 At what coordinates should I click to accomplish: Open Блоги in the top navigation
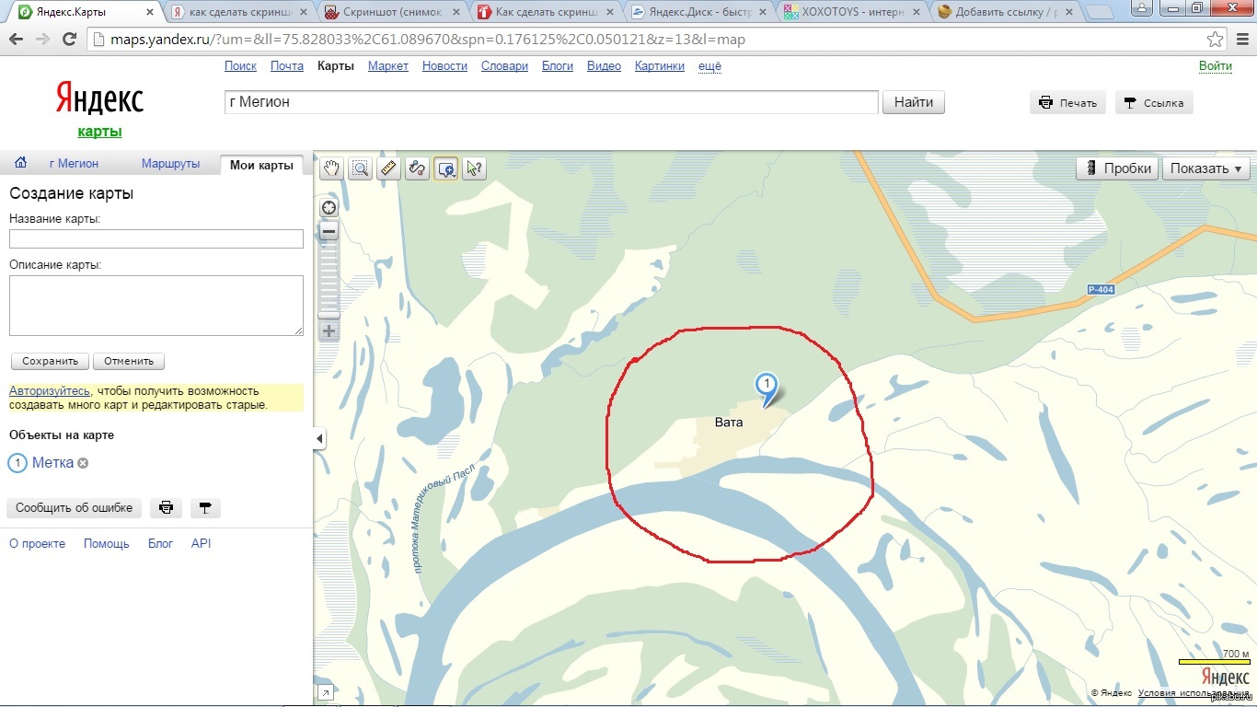tap(558, 66)
